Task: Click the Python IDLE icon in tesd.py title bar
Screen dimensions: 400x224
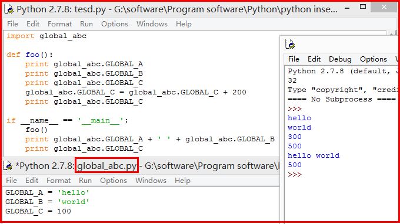Action: [x=9, y=9]
